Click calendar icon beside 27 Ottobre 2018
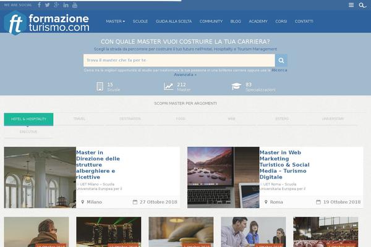This screenshot has height=247, width=371. tap(135, 202)
